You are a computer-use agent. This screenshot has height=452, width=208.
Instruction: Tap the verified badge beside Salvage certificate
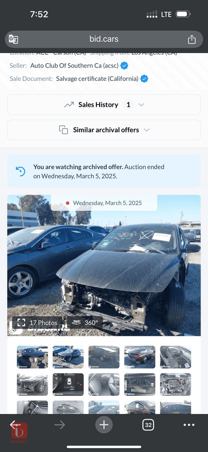coord(144,79)
